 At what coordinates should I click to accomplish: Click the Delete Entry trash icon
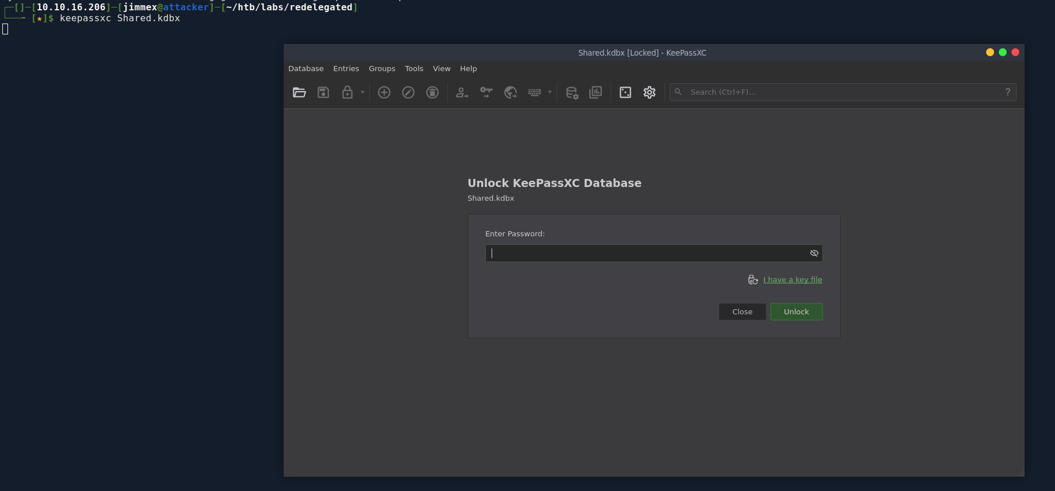(x=432, y=92)
